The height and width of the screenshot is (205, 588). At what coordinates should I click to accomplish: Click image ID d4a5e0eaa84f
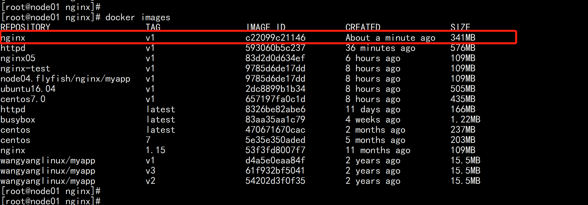click(275, 160)
